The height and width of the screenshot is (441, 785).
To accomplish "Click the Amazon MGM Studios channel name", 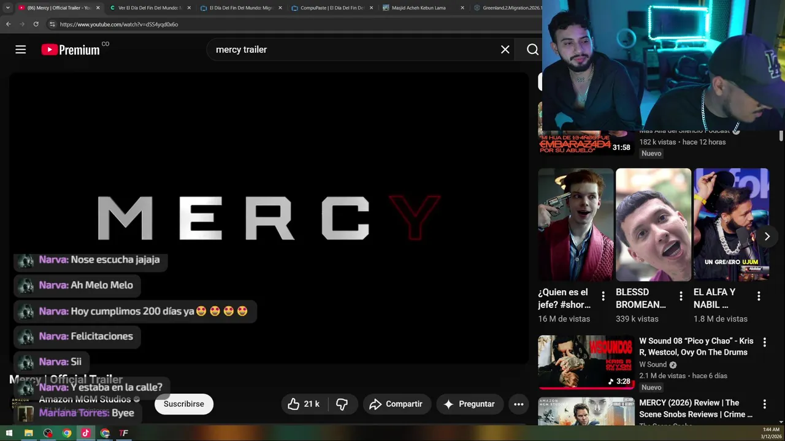I will coord(85,399).
